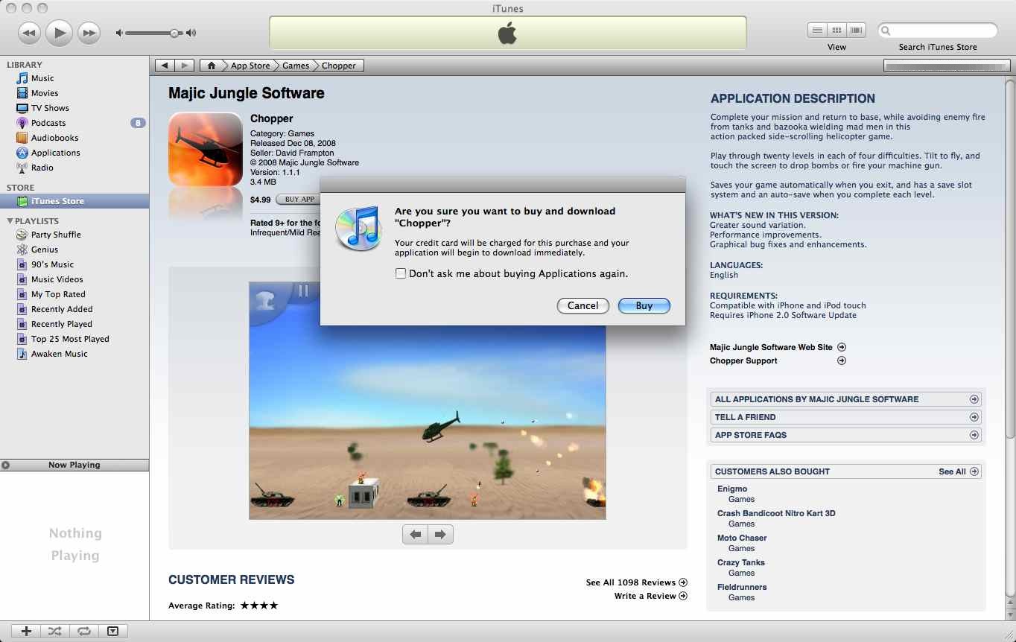Screen dimensions: 1016x642
Task: Click Tell a Friend link
Action: tap(846, 417)
